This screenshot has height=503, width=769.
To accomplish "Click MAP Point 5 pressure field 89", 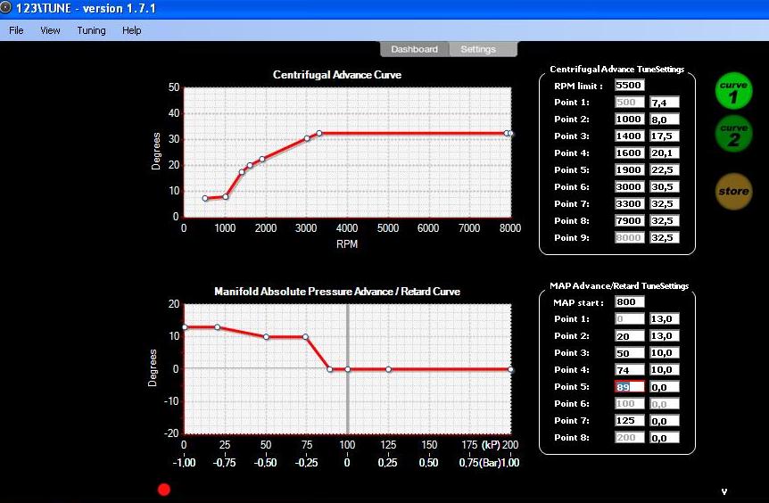I will click(629, 387).
